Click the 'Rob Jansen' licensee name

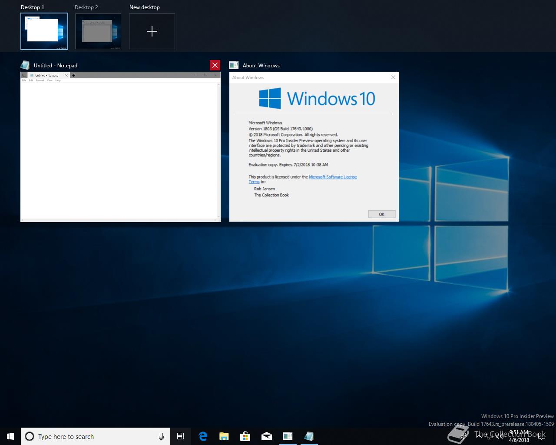coord(265,189)
